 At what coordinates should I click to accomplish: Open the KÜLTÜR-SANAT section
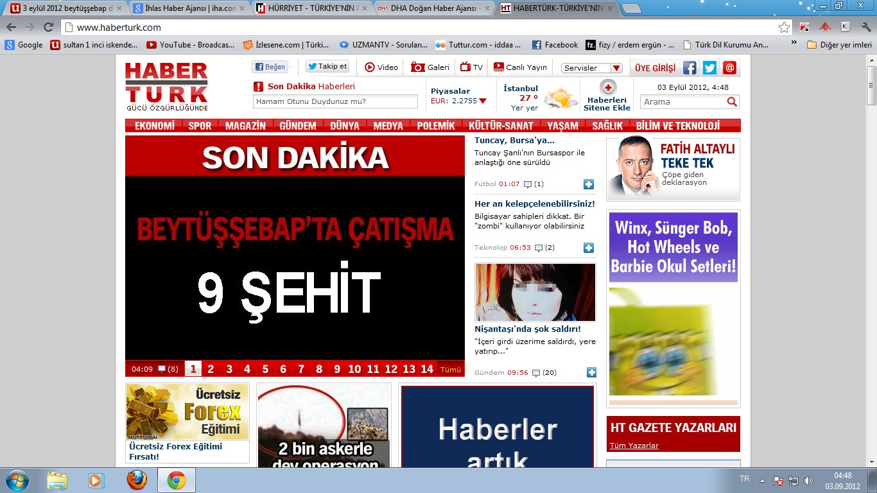click(x=501, y=126)
